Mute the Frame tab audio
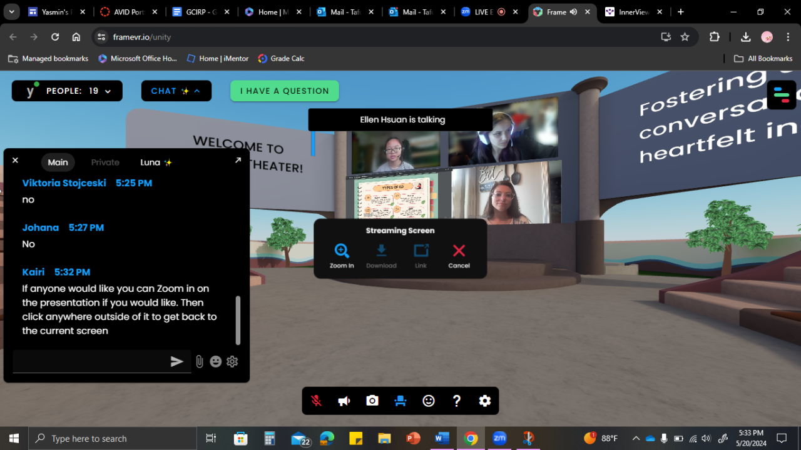 (x=573, y=12)
